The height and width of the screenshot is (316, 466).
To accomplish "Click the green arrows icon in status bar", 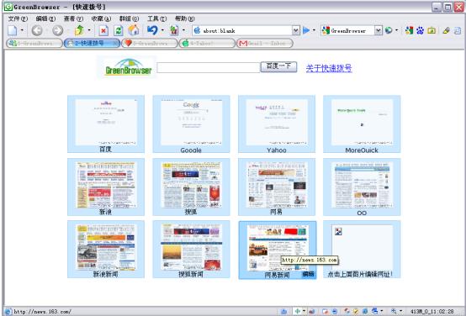I will click(297, 311).
